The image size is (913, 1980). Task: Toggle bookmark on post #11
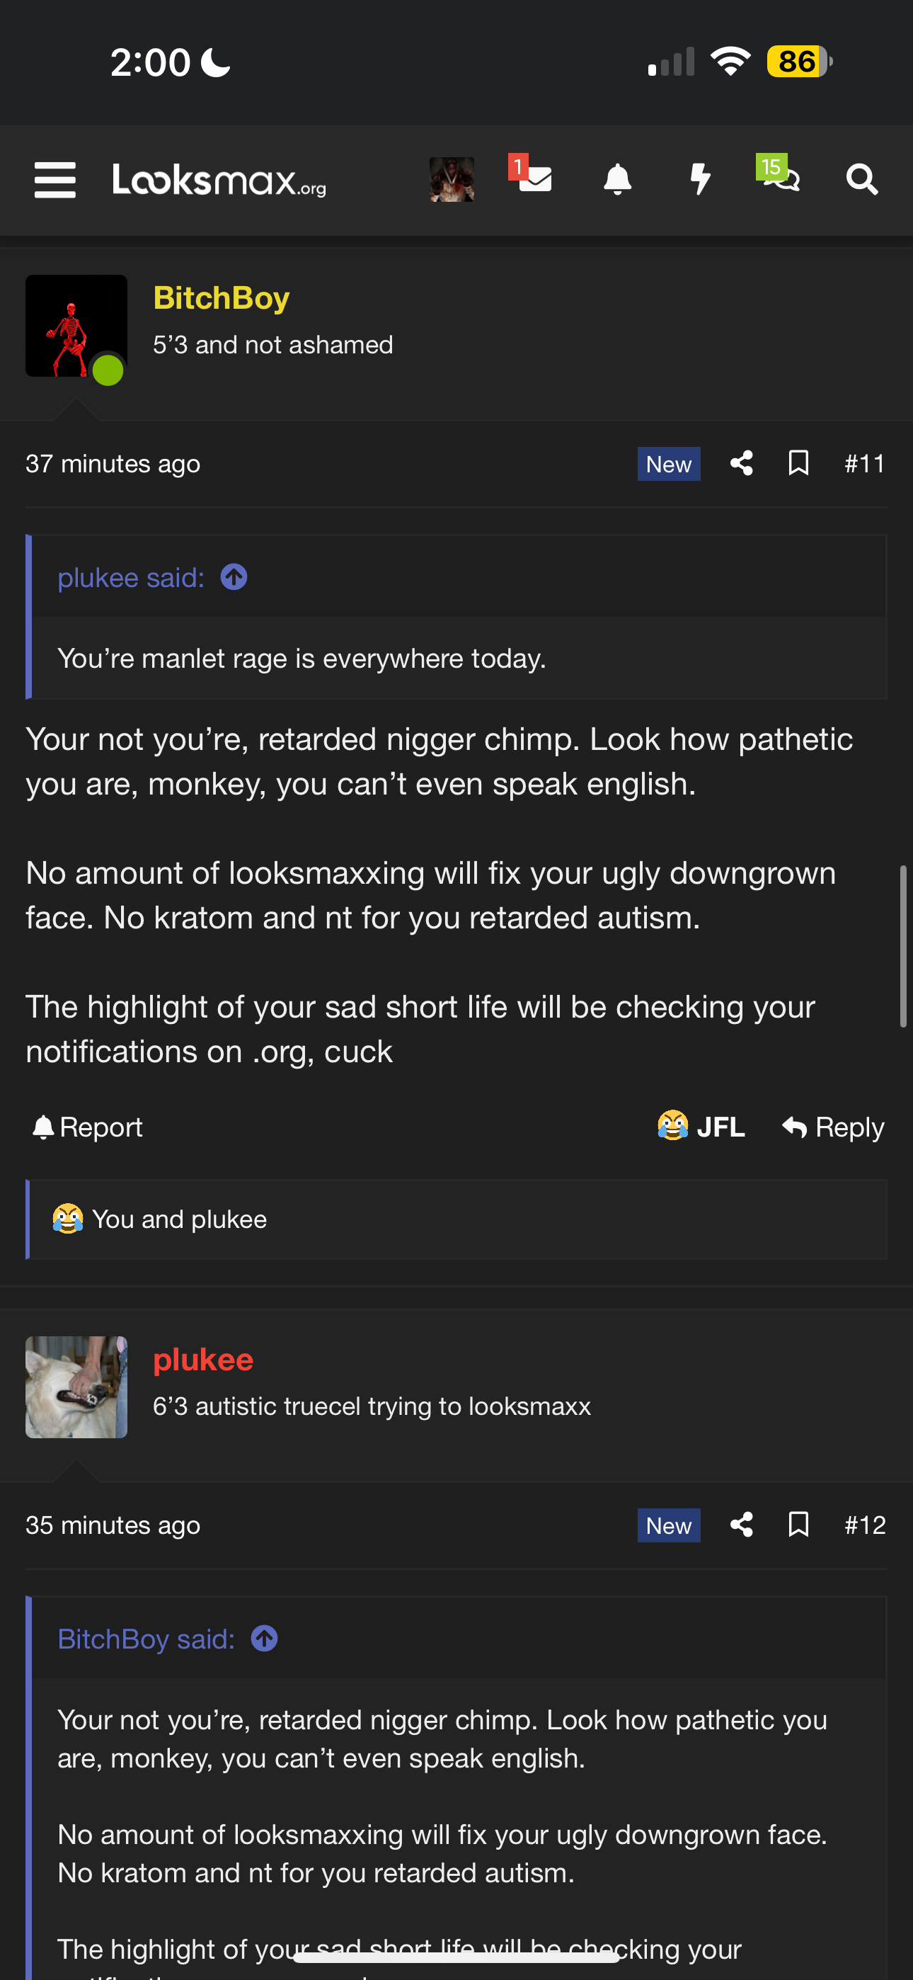coord(798,463)
